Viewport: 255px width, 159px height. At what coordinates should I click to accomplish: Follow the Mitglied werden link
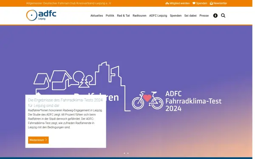[177, 3]
